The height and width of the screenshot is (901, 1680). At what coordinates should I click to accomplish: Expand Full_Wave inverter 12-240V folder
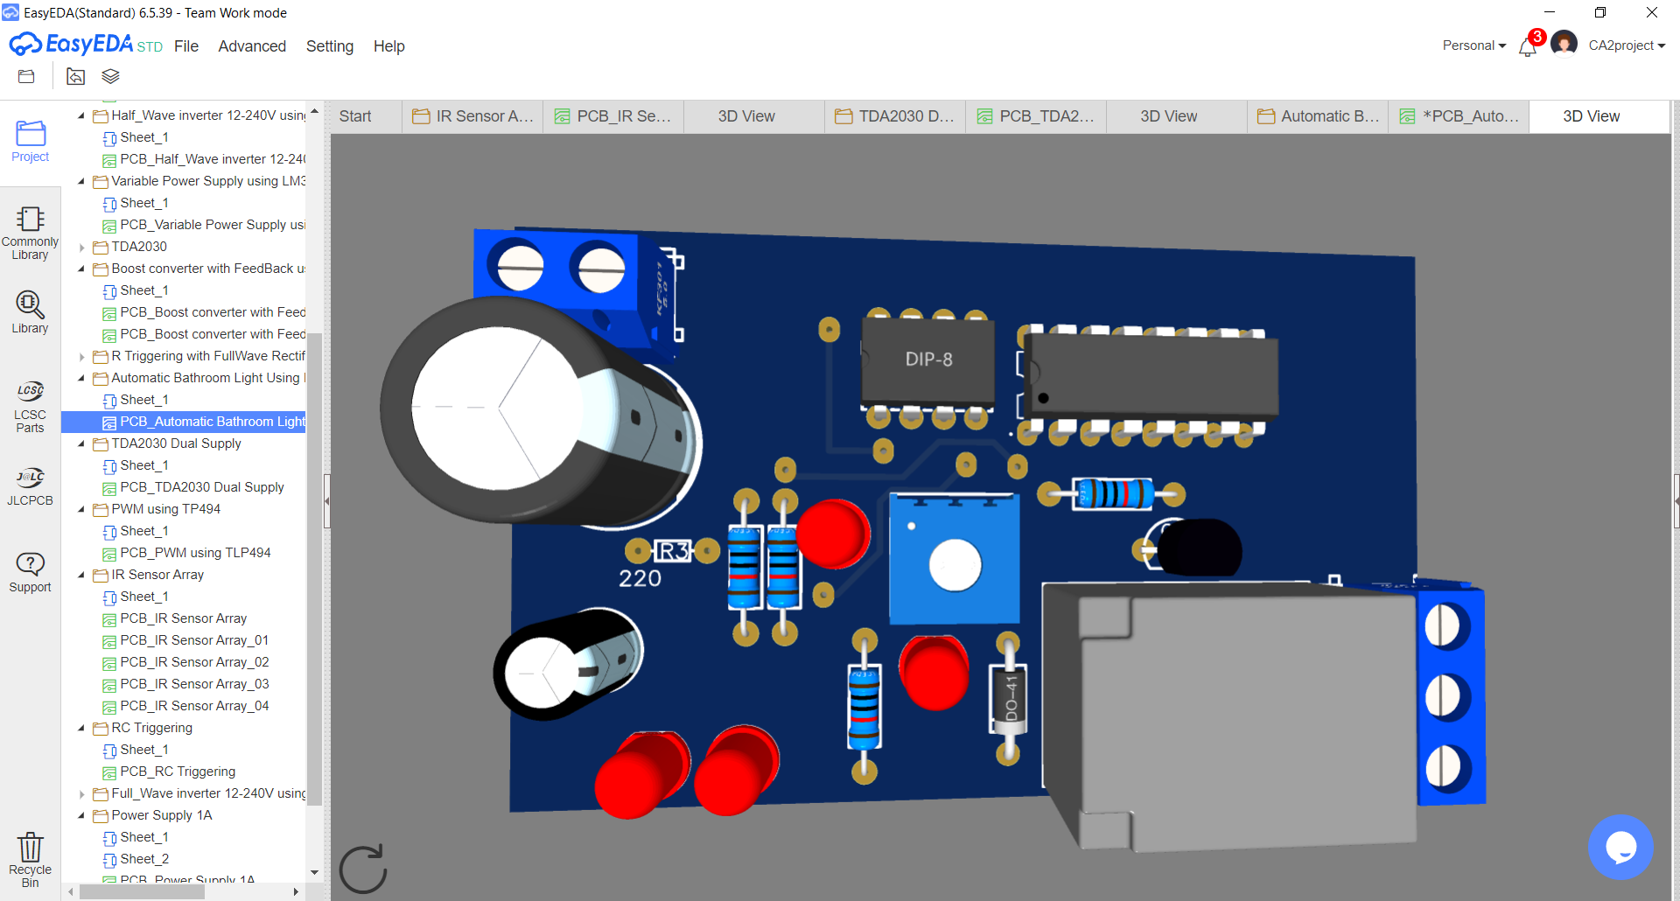point(81,794)
